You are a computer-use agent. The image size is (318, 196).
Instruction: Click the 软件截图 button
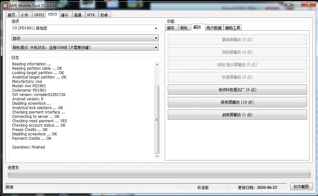click(301, 187)
